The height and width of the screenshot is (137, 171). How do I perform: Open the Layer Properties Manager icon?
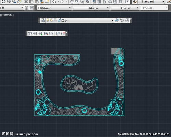[x=43, y=21]
